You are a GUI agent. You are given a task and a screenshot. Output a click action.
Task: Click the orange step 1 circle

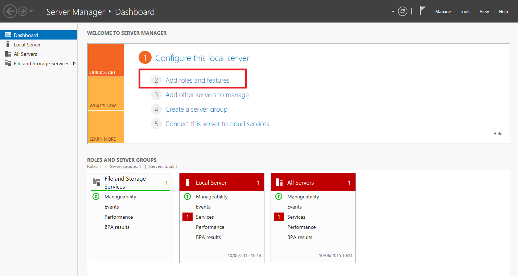145,58
